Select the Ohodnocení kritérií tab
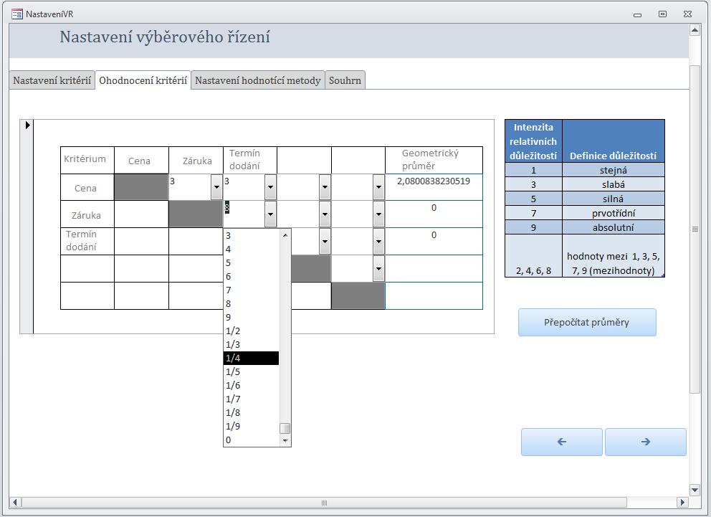This screenshot has height=517, width=711. (143, 81)
